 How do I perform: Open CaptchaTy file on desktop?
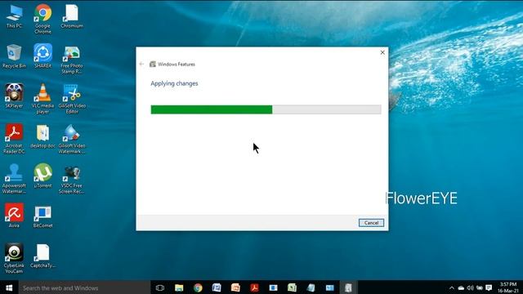click(42, 256)
